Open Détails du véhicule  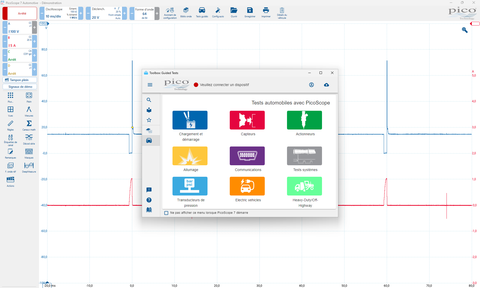click(282, 13)
